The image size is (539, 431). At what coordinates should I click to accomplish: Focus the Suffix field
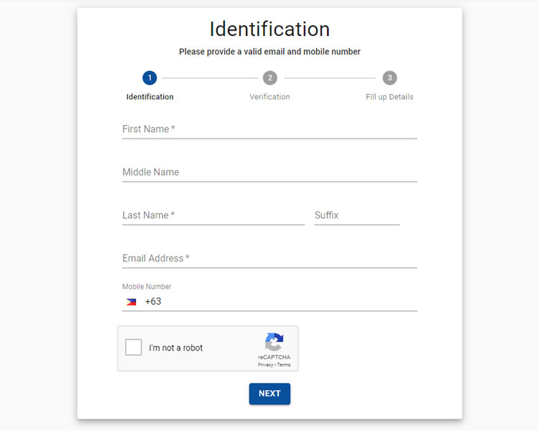coord(356,215)
